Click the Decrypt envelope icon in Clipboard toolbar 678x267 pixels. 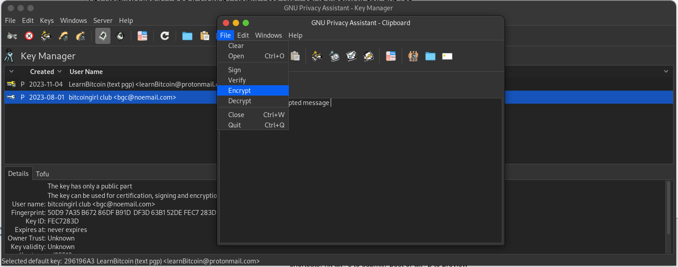pyautogui.click(x=368, y=56)
